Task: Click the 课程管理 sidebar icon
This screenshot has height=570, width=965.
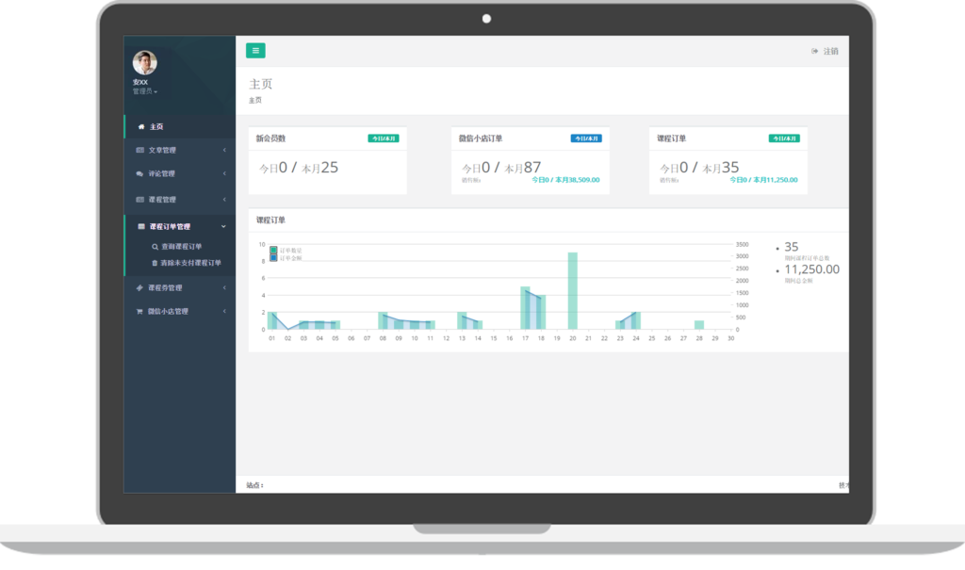Action: coord(139,200)
